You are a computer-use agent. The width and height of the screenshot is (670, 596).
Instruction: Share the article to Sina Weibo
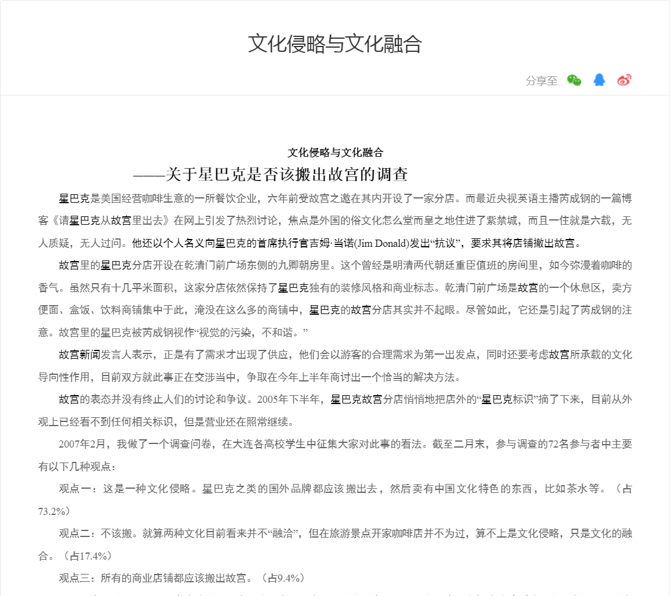click(x=624, y=80)
